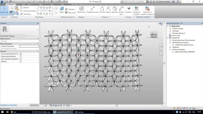Select the Длина дуги dimension tool
Screen dimensions: 203x114
click(x=121, y=11)
